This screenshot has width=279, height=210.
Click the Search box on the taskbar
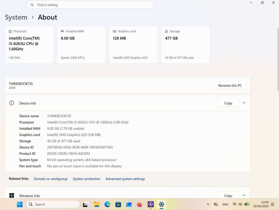pyautogui.click(x=53, y=204)
